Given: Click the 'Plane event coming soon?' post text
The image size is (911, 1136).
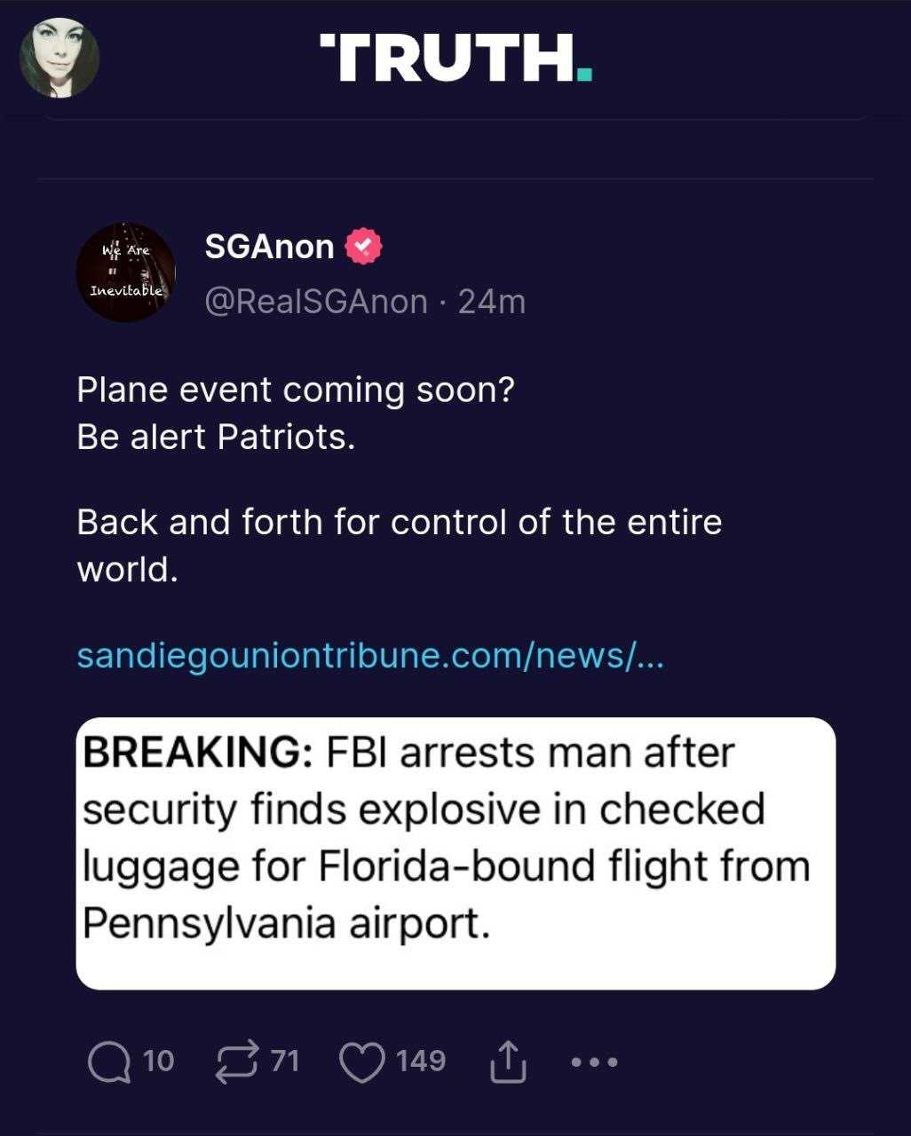Looking at the screenshot, I should (x=296, y=390).
